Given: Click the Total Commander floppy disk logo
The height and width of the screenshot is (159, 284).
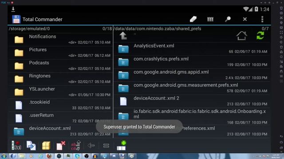Looking at the screenshot, I should (16, 19).
